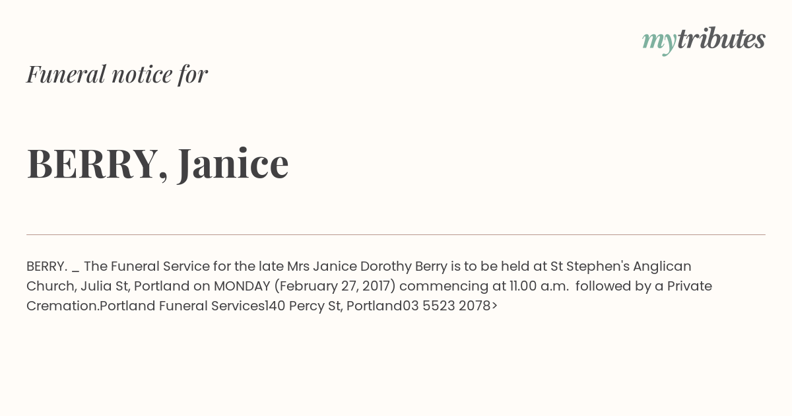Click the '11.00 a.m.' time text
The image size is (792, 416).
539,286
